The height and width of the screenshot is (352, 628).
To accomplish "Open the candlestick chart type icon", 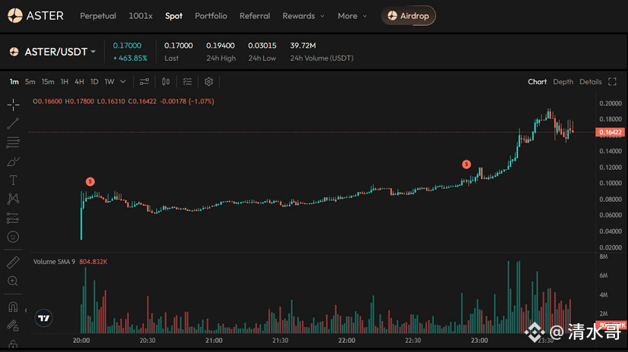I will click(x=166, y=82).
